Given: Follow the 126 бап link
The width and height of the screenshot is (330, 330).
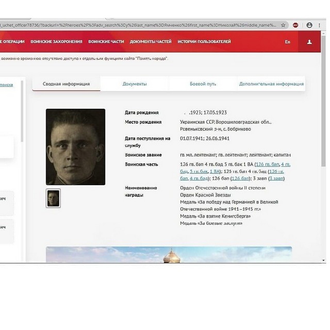Looking at the screenshot, I should click(x=240, y=178).
